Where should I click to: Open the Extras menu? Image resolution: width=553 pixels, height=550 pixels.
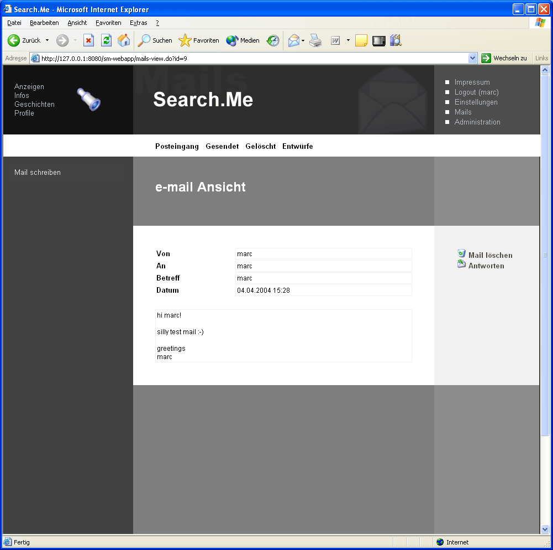click(x=138, y=23)
